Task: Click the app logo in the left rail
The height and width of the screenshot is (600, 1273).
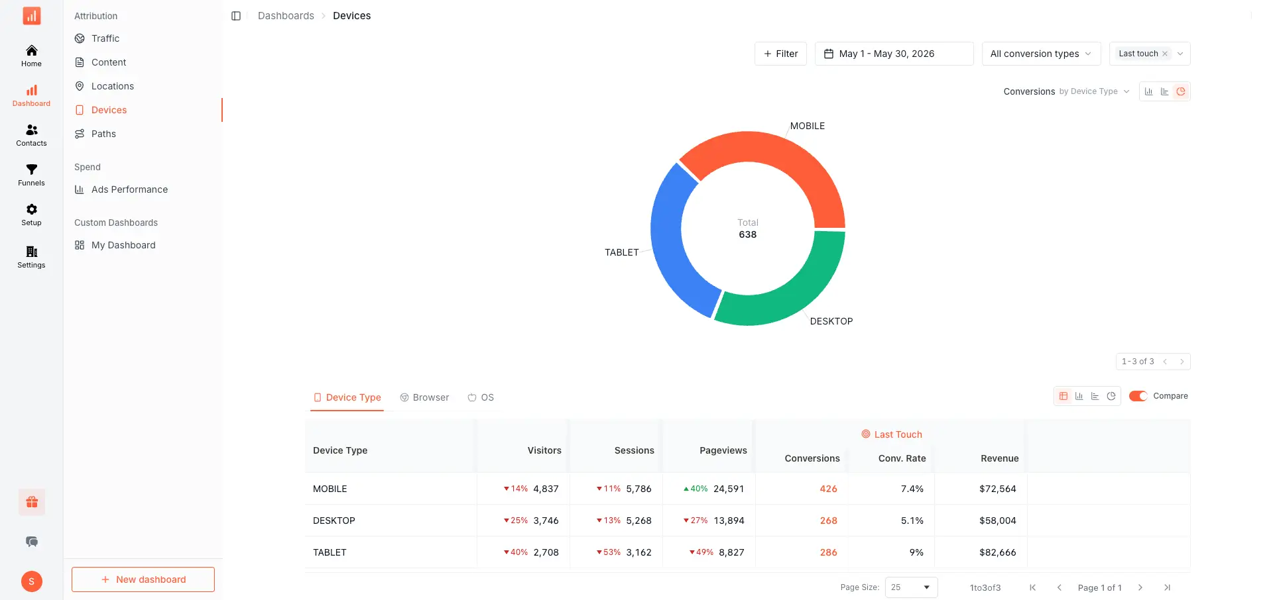Action: [31, 16]
